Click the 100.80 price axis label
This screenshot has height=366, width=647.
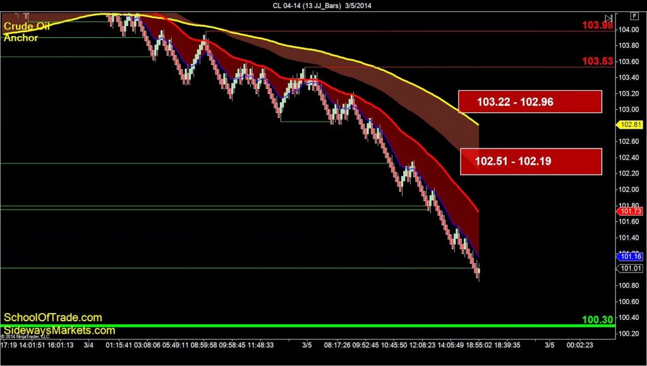pos(627,285)
